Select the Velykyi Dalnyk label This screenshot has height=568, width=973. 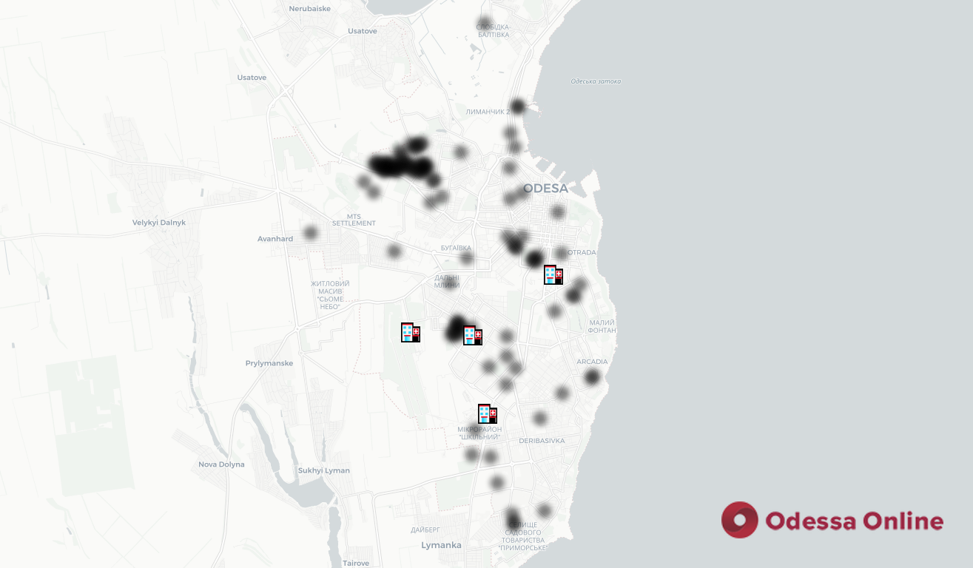click(159, 223)
